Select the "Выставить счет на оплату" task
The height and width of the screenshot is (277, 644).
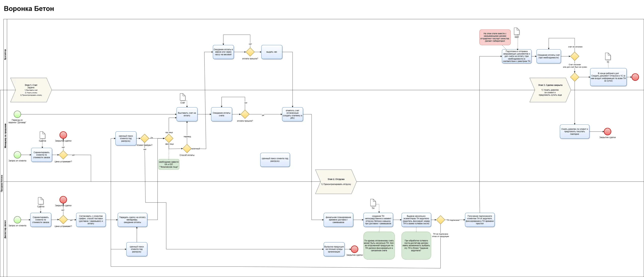(187, 114)
